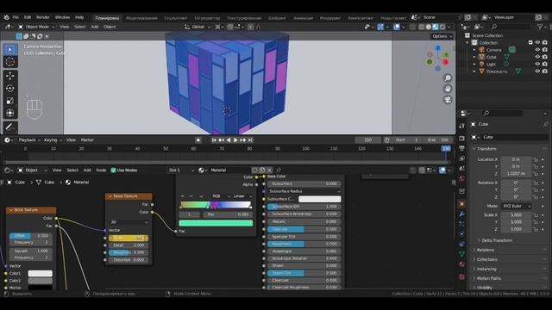This screenshot has height=310, width=552.
Task: Click the blue Z axis on the navigation gizmo
Action: pyautogui.click(x=438, y=48)
